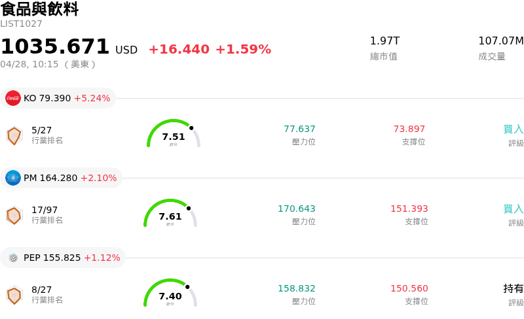Click the index price 1035.671
Screen dimensions: 524x319
pyautogui.click(x=55, y=47)
